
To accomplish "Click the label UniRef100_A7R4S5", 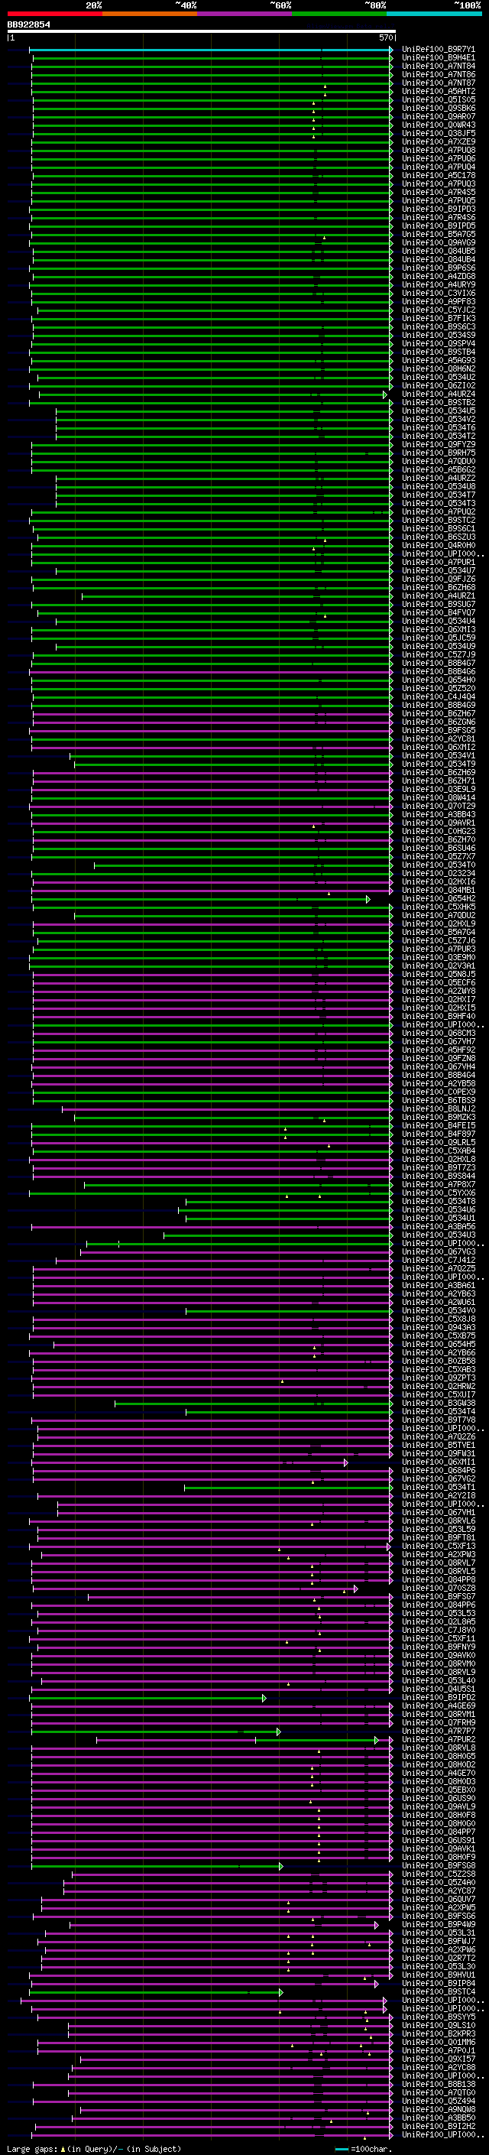I will (x=438, y=193).
